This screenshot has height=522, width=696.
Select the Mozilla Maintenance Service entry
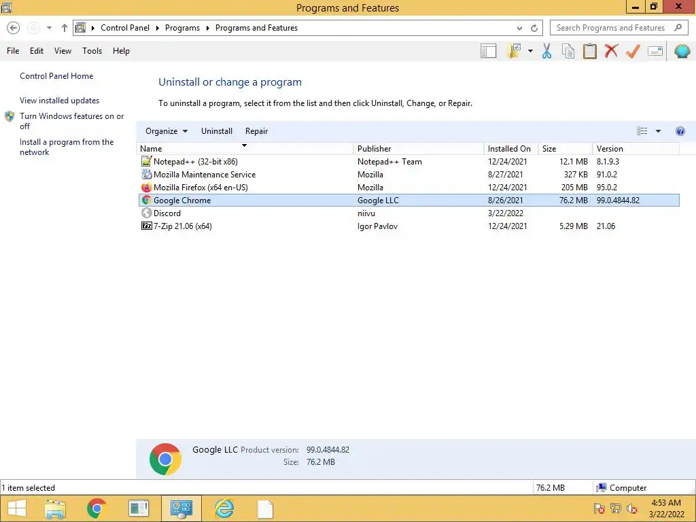point(408,175)
